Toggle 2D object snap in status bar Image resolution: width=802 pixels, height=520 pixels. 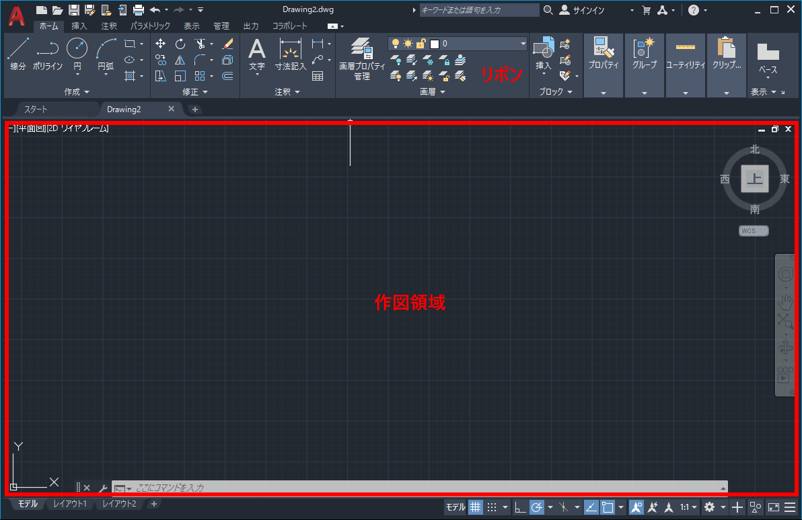[608, 507]
